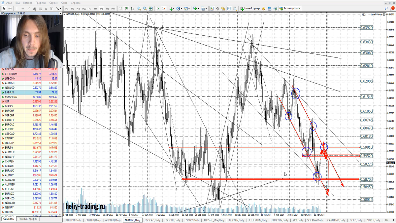Tile chart windows icon
Screen dimensions: 396x223
151,8
